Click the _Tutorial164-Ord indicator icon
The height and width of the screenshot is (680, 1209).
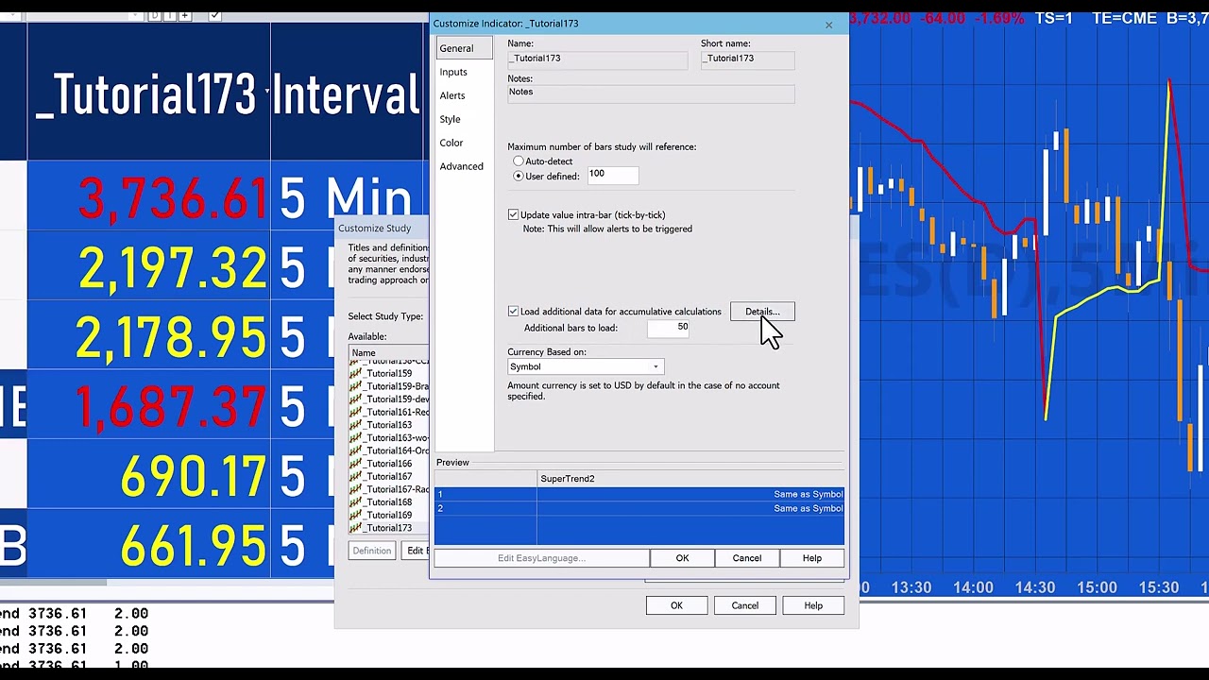click(355, 450)
